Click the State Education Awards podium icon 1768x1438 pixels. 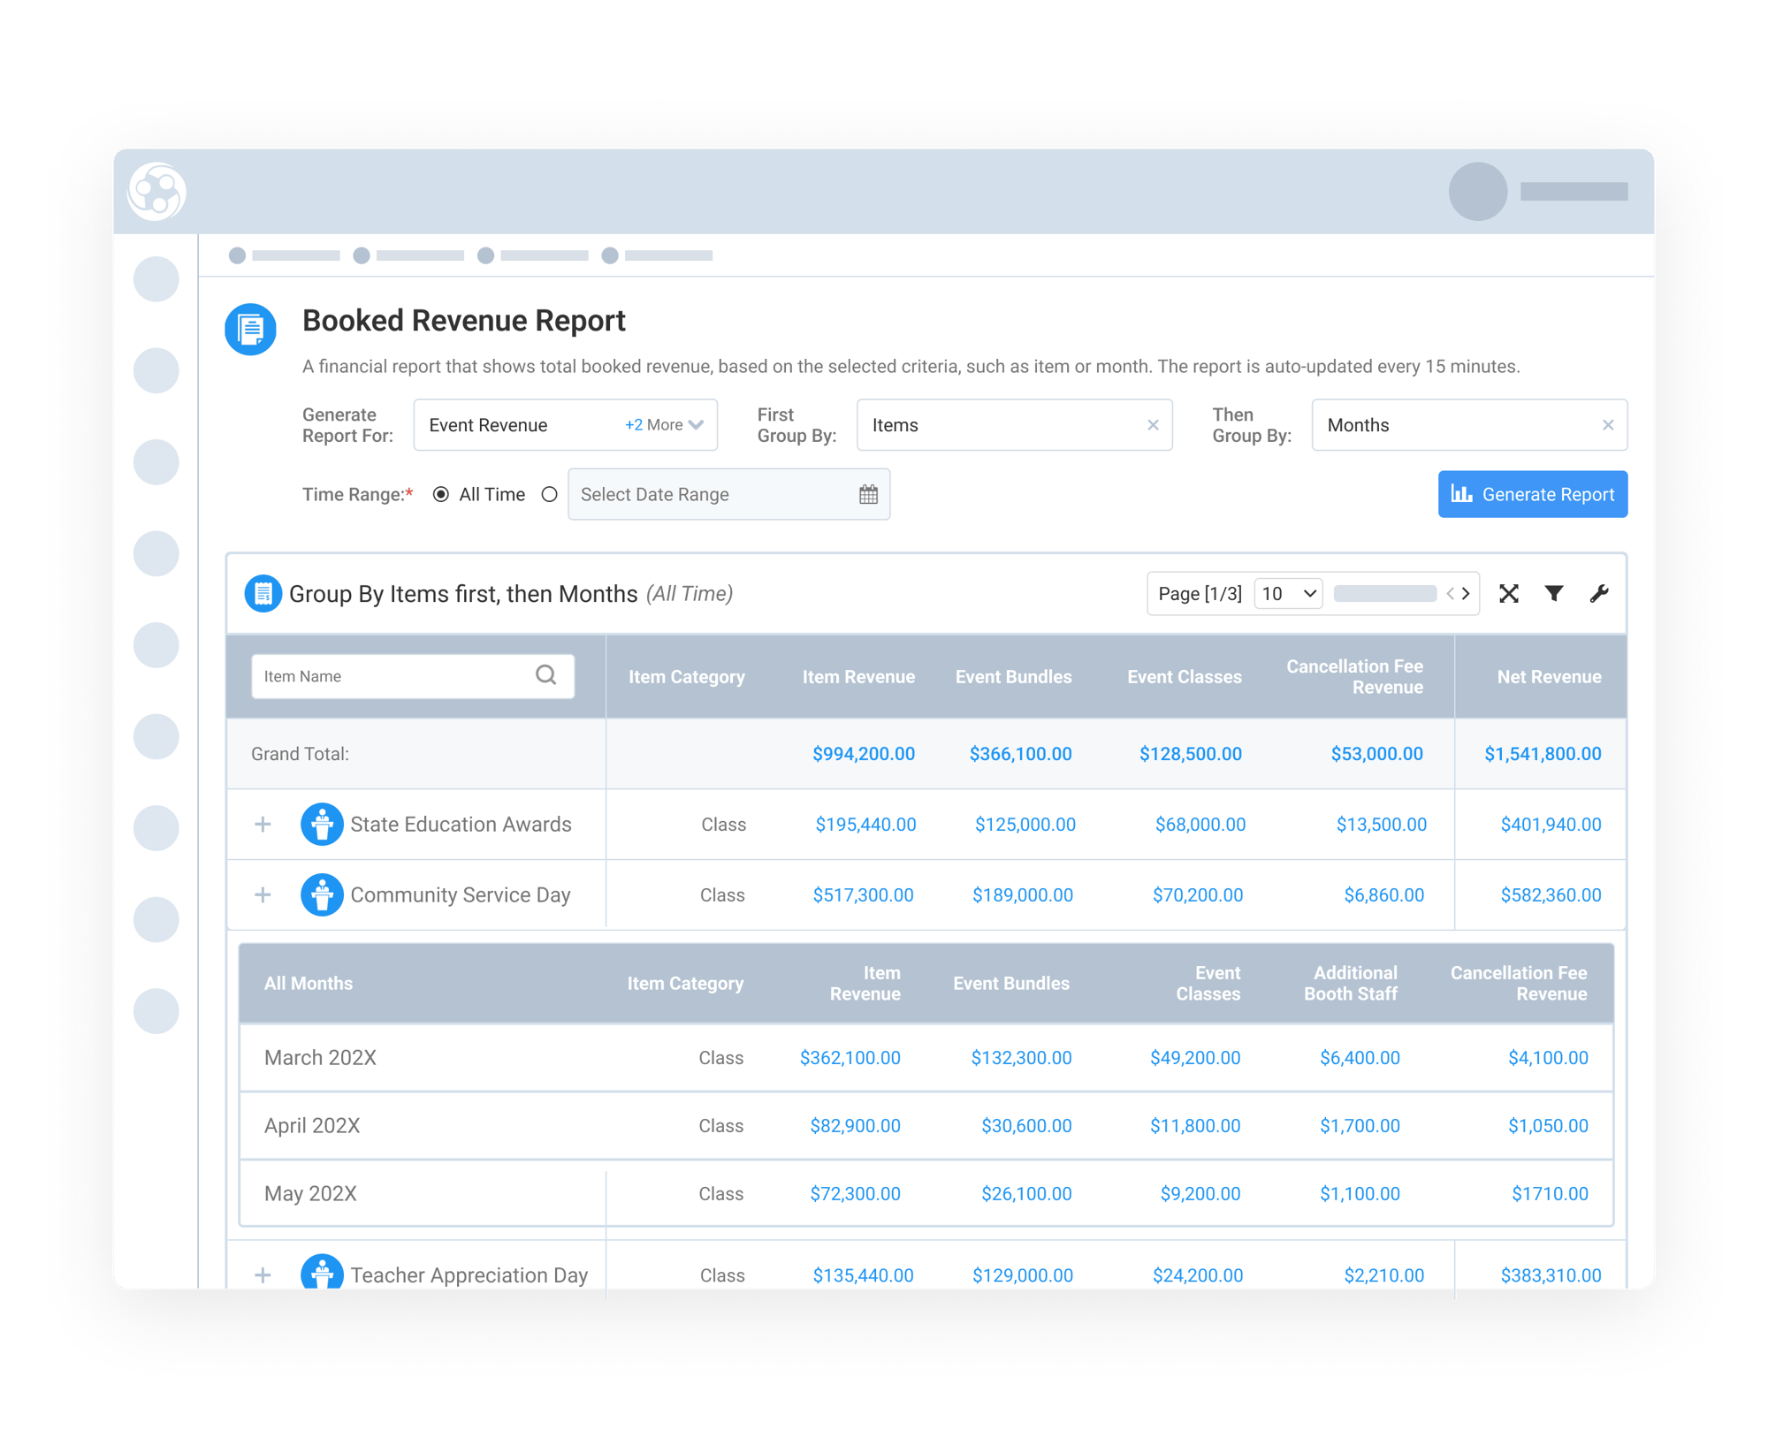[322, 824]
